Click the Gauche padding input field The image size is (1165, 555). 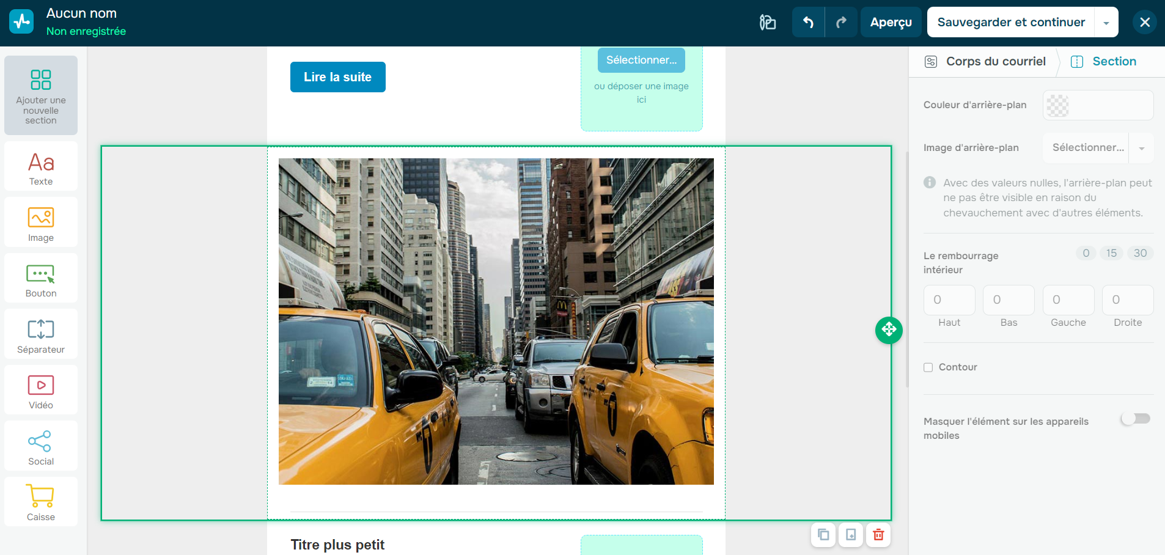click(1068, 300)
